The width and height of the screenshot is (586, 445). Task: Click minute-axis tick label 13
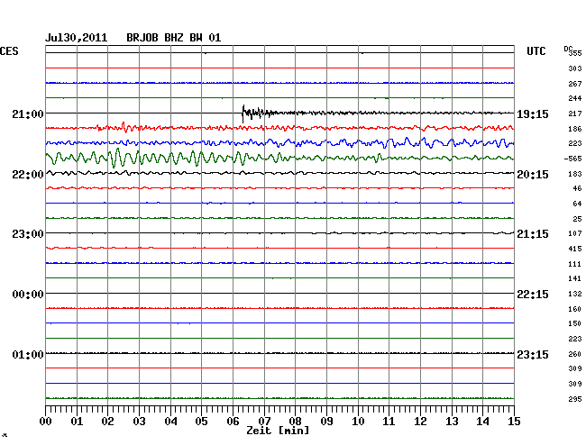[x=452, y=422]
